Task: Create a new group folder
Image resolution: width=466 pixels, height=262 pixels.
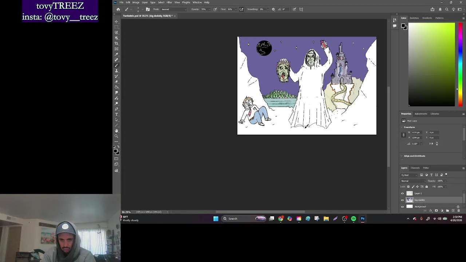Action: [x=447, y=211]
